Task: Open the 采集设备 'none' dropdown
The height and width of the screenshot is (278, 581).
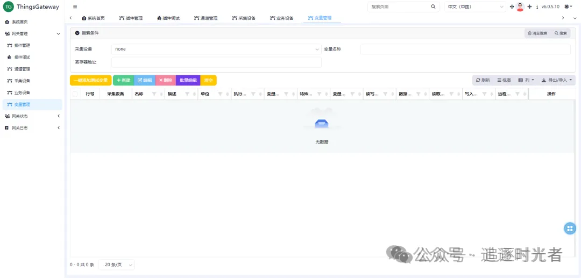Action: coord(216,49)
